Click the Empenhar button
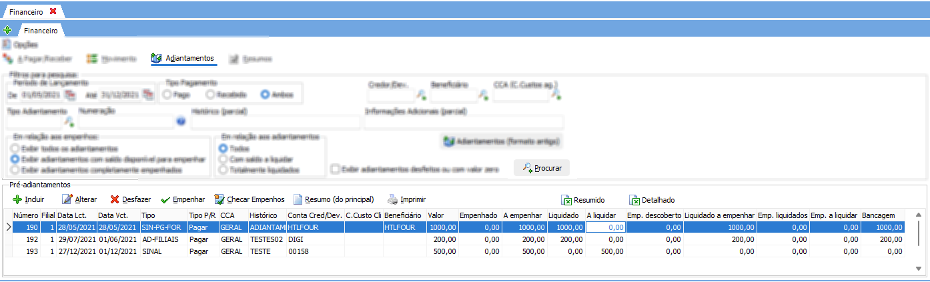This screenshot has width=930, height=282. point(182,199)
